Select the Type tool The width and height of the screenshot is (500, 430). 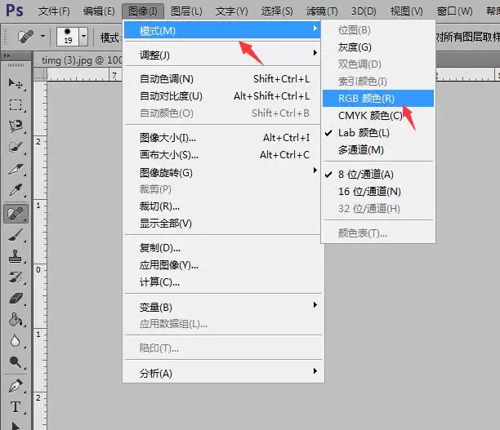click(x=16, y=407)
